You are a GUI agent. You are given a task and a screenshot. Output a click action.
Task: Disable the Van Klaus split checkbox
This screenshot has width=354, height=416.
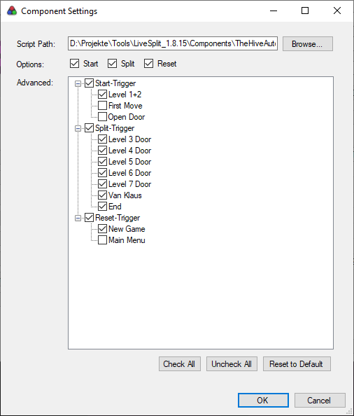[103, 195]
